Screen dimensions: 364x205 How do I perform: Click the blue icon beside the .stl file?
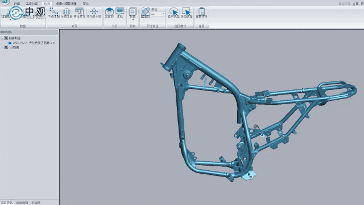(x=10, y=43)
